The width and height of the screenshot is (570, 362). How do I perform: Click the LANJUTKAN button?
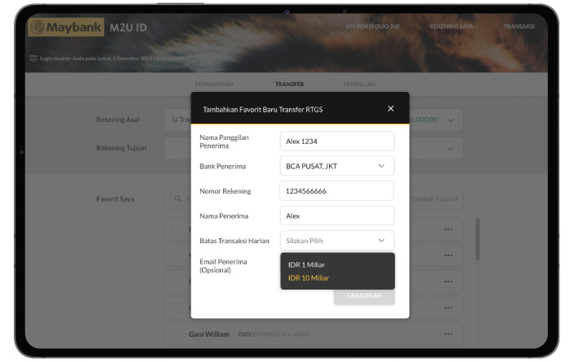pos(364,296)
